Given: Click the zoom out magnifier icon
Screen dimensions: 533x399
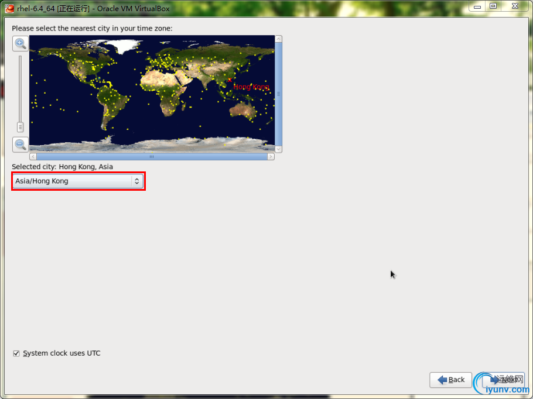Looking at the screenshot, I should [20, 145].
